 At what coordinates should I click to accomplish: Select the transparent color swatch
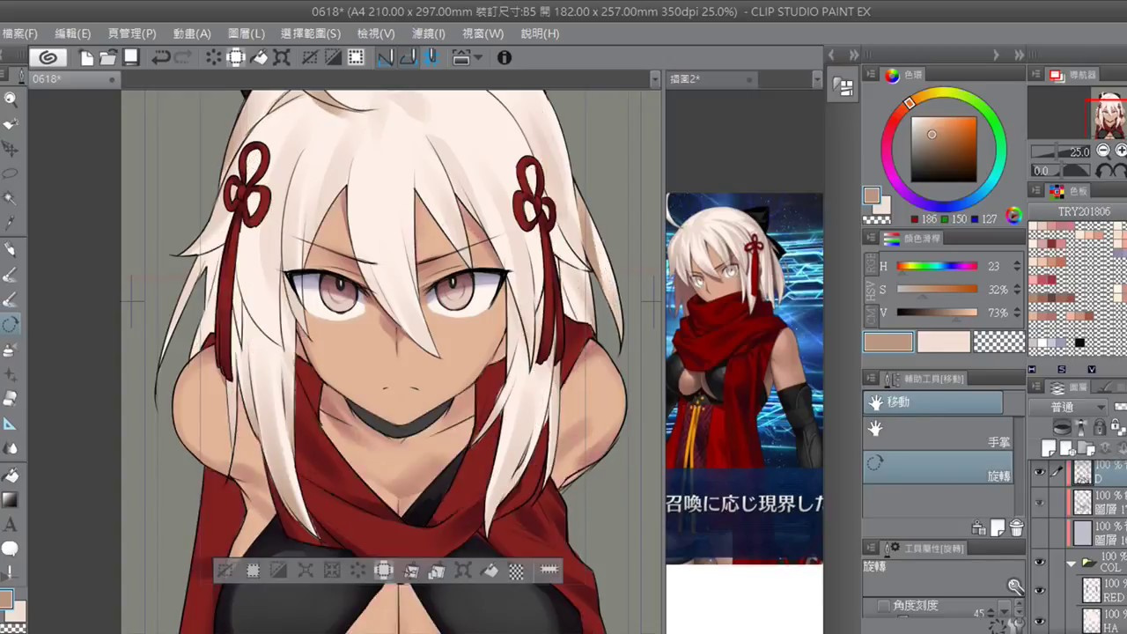pyautogui.click(x=999, y=343)
